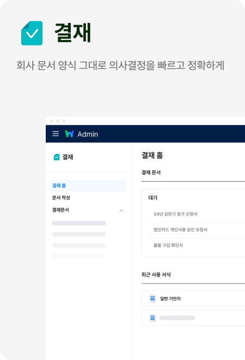
Task: Click the large teal 결재 checkmark icon
Action: point(32,33)
